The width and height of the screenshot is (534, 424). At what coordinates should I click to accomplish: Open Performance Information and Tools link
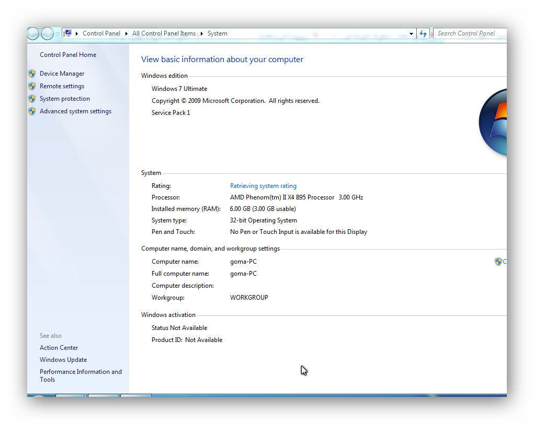(81, 375)
